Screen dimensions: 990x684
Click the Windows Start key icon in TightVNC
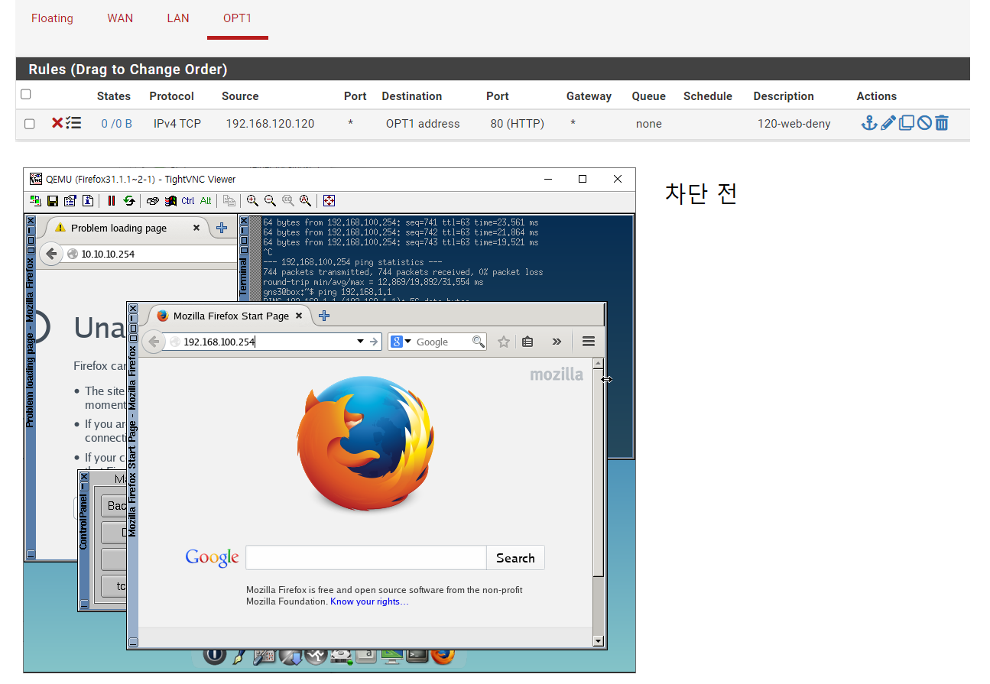[170, 201]
